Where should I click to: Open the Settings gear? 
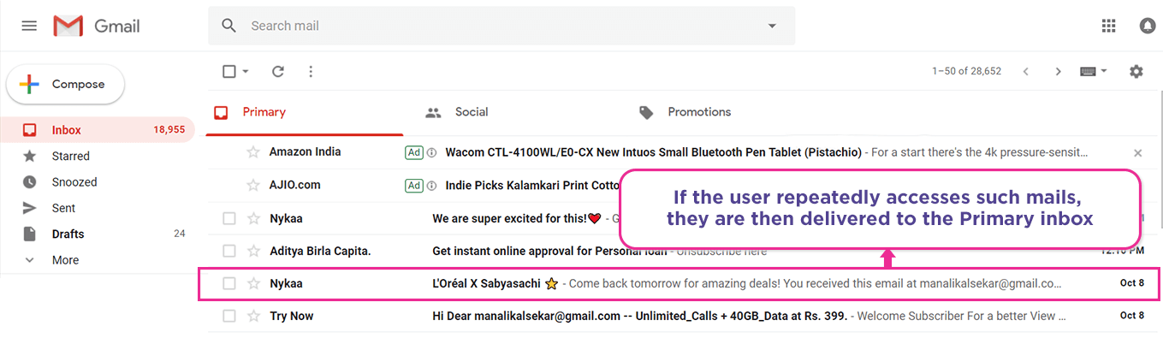pyautogui.click(x=1136, y=72)
